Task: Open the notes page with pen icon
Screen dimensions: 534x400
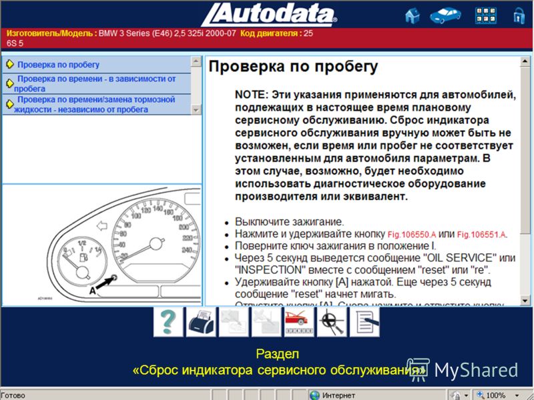Action: pos(364,322)
